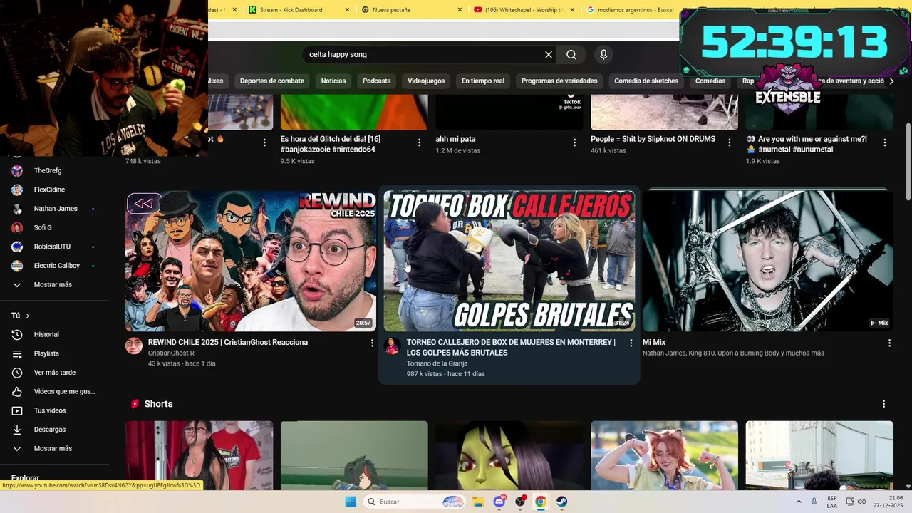Open the Shorts section options menu

pyautogui.click(x=884, y=404)
